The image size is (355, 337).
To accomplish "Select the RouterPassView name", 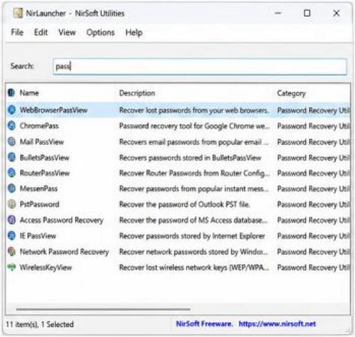I will click(x=45, y=173).
